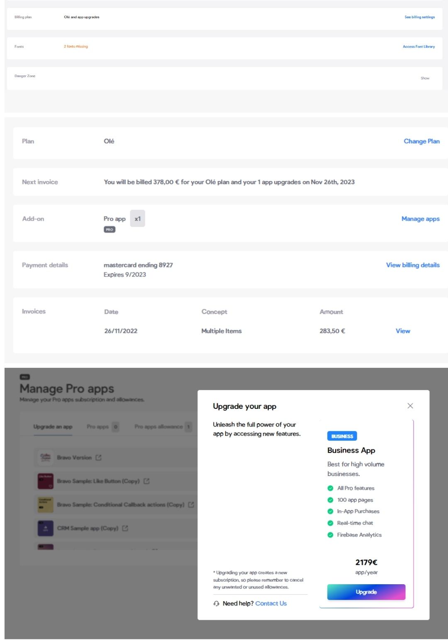Show the Danger Zone section
This screenshot has width=448, height=641.
coord(425,78)
